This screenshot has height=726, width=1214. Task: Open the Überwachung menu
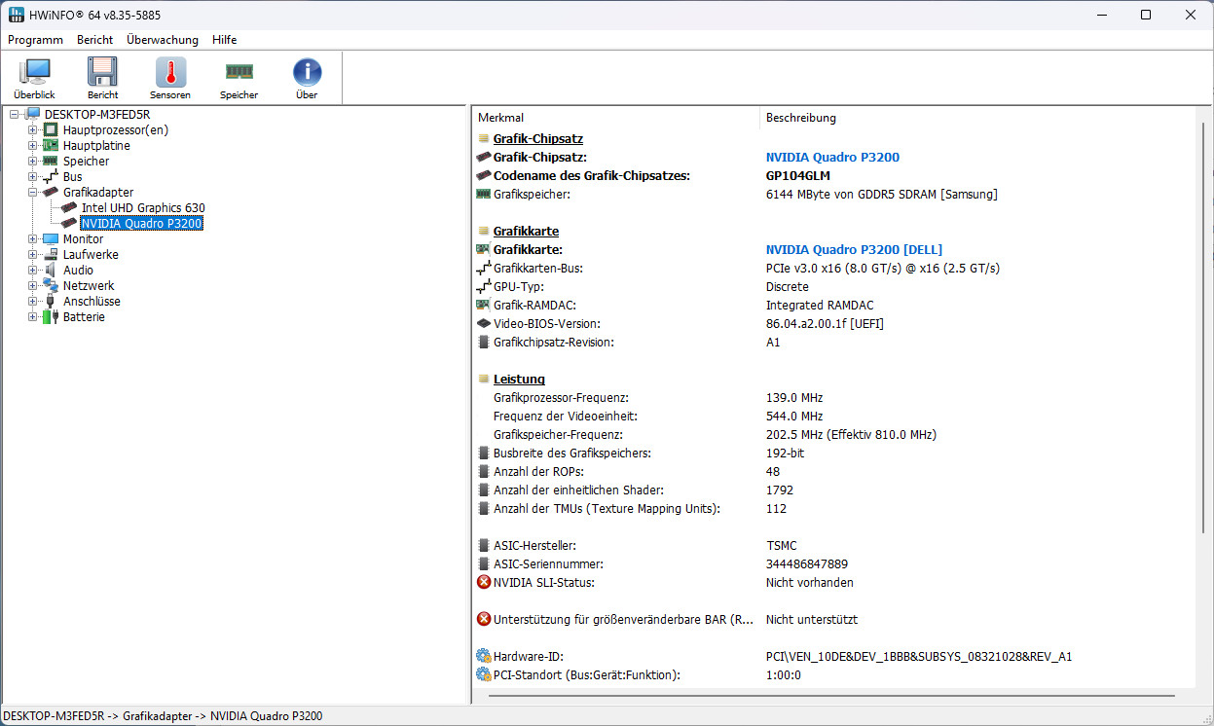click(163, 40)
